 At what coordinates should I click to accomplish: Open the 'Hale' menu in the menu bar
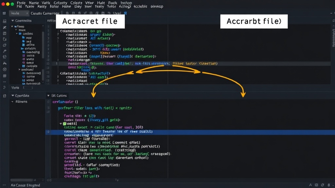tap(101, 3)
